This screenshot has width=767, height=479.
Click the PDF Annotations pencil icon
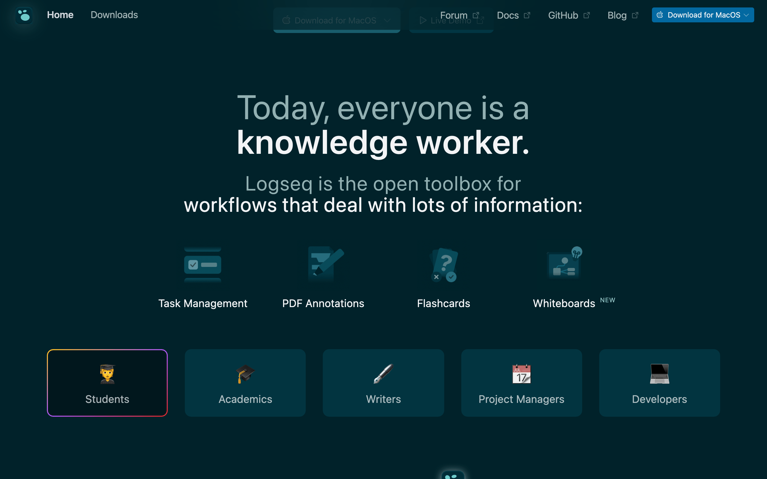coord(326,264)
